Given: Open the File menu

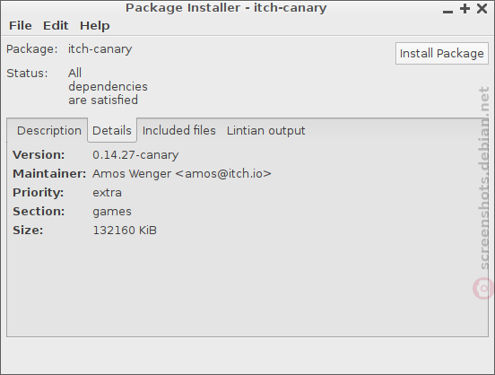Looking at the screenshot, I should (x=21, y=26).
